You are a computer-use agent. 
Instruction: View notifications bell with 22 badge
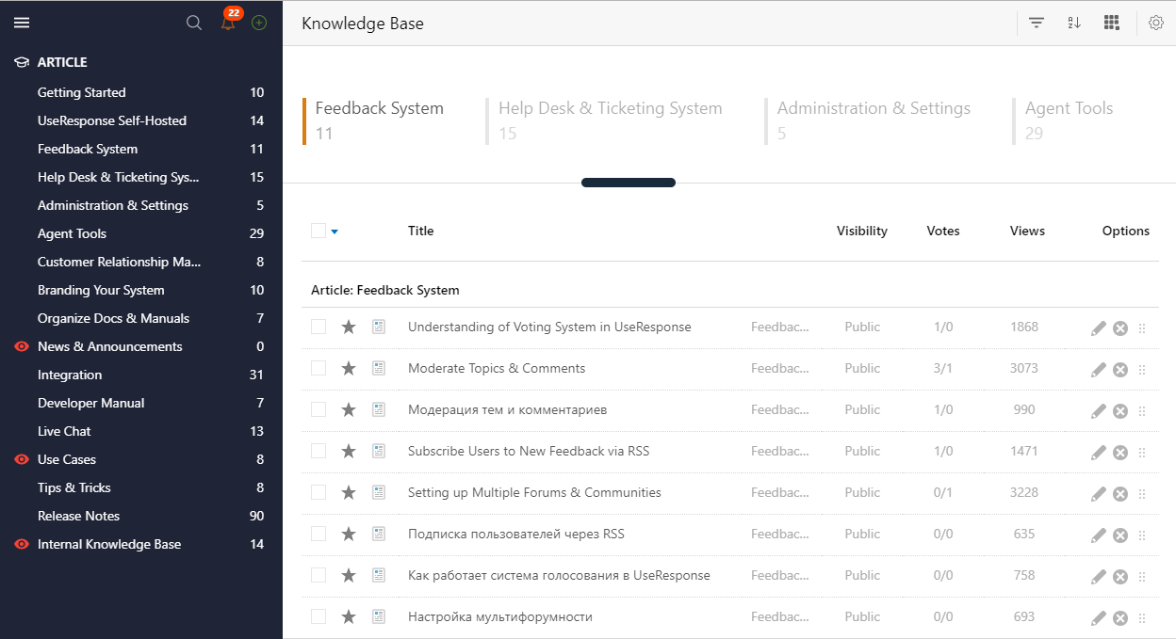coord(229,21)
